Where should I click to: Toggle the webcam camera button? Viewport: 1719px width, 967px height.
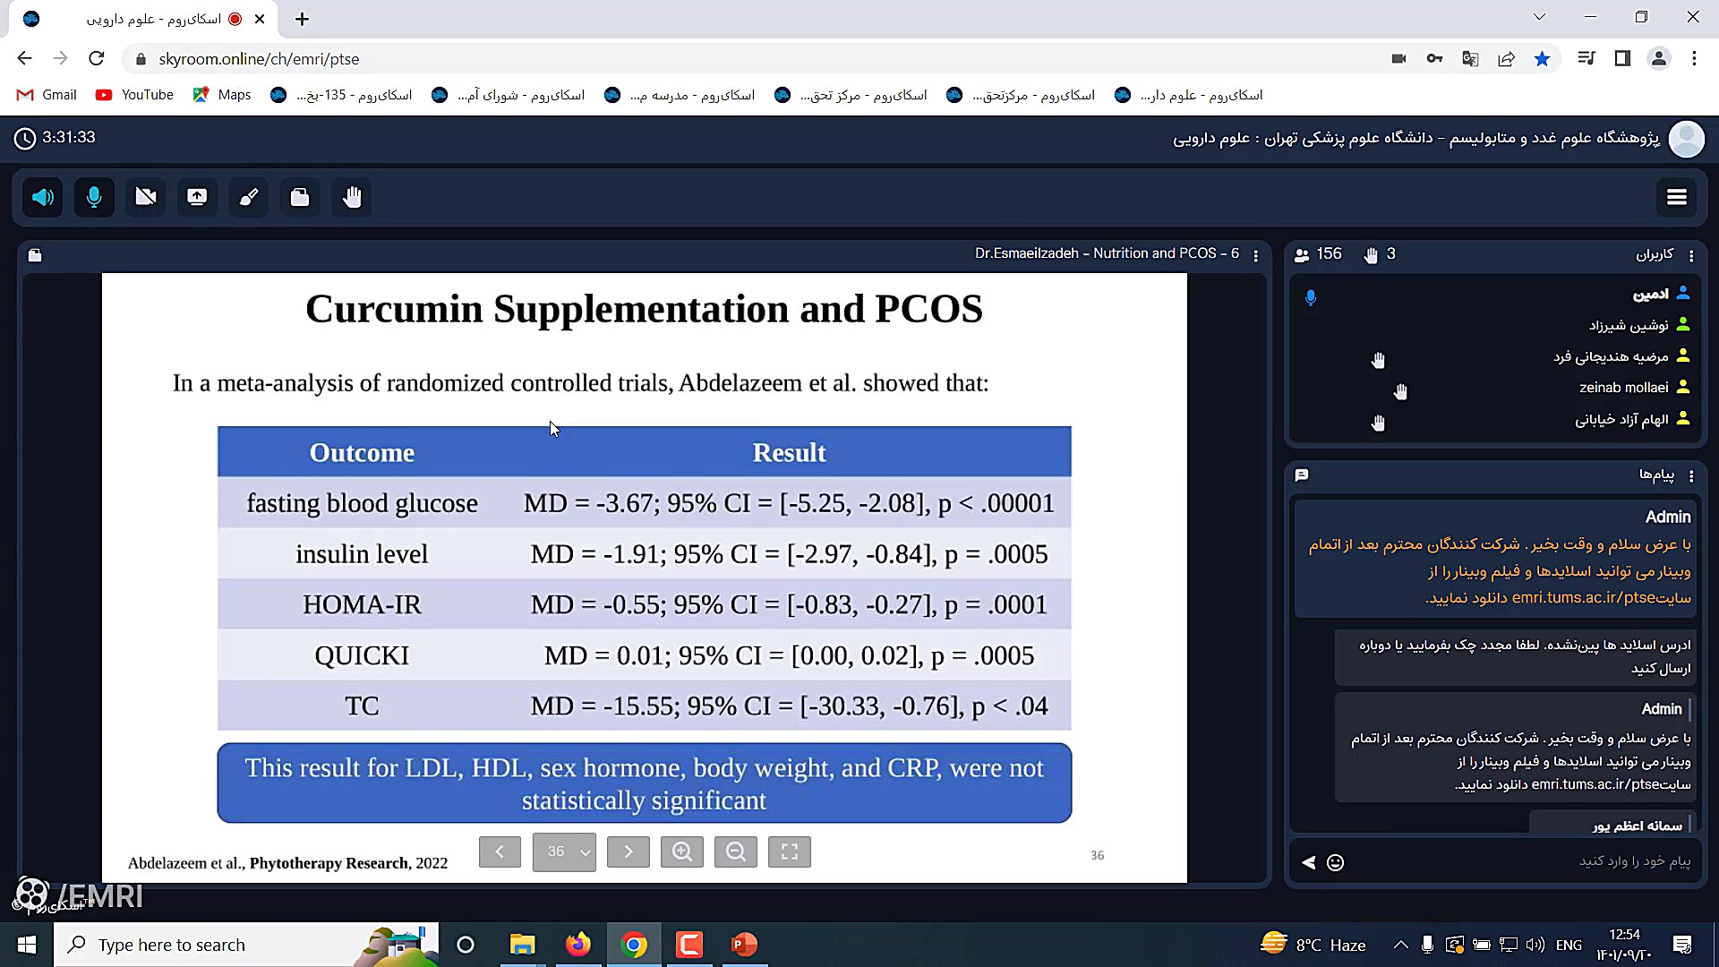pyautogui.click(x=146, y=197)
